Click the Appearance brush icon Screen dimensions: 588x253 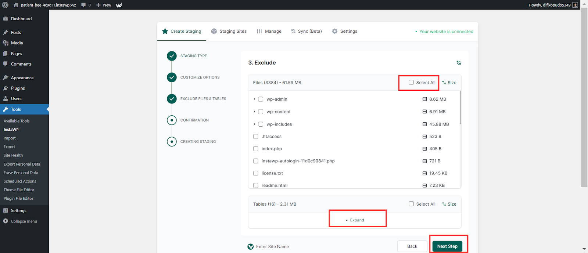coord(6,78)
